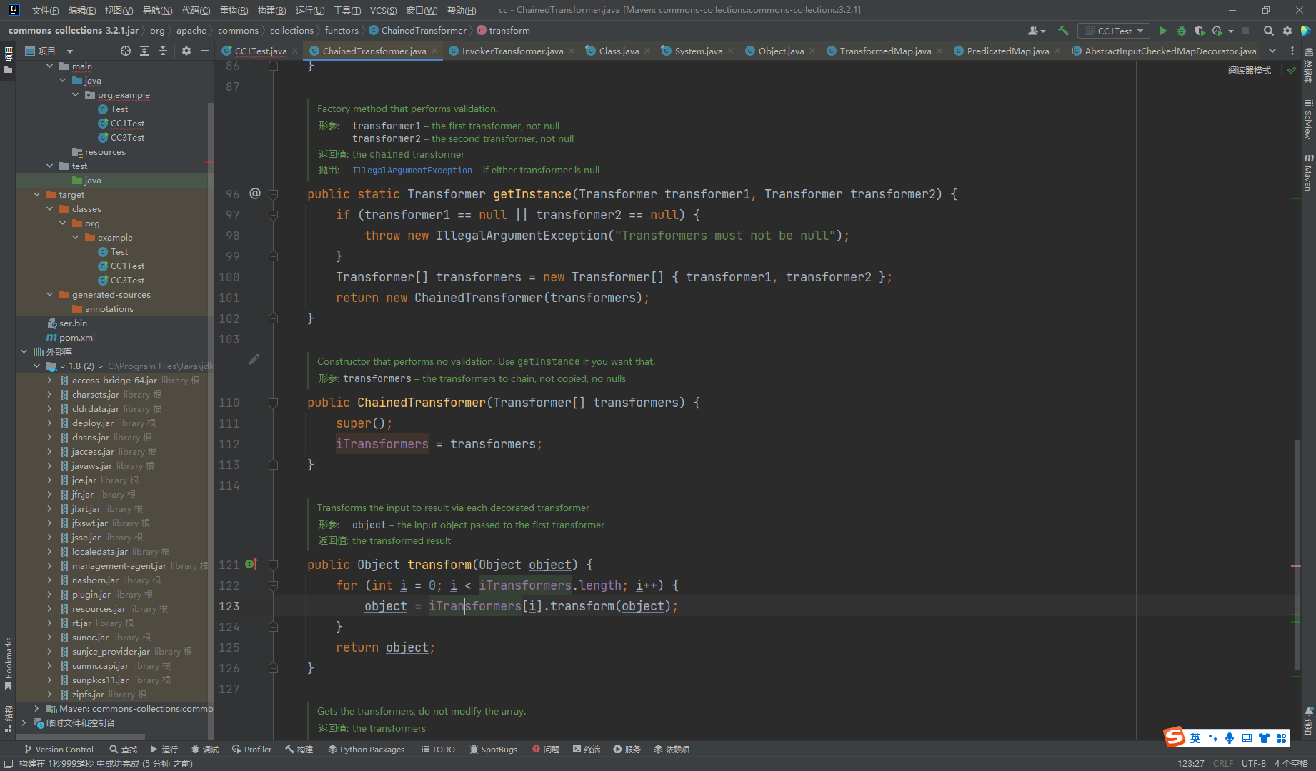Screen dimensions: 1316x771
Task: Open the SpotBugs tool window button
Action: (493, 749)
